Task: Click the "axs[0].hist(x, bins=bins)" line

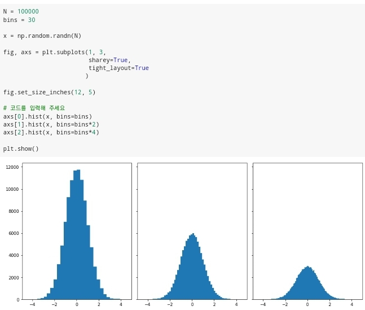Action: tap(47, 116)
